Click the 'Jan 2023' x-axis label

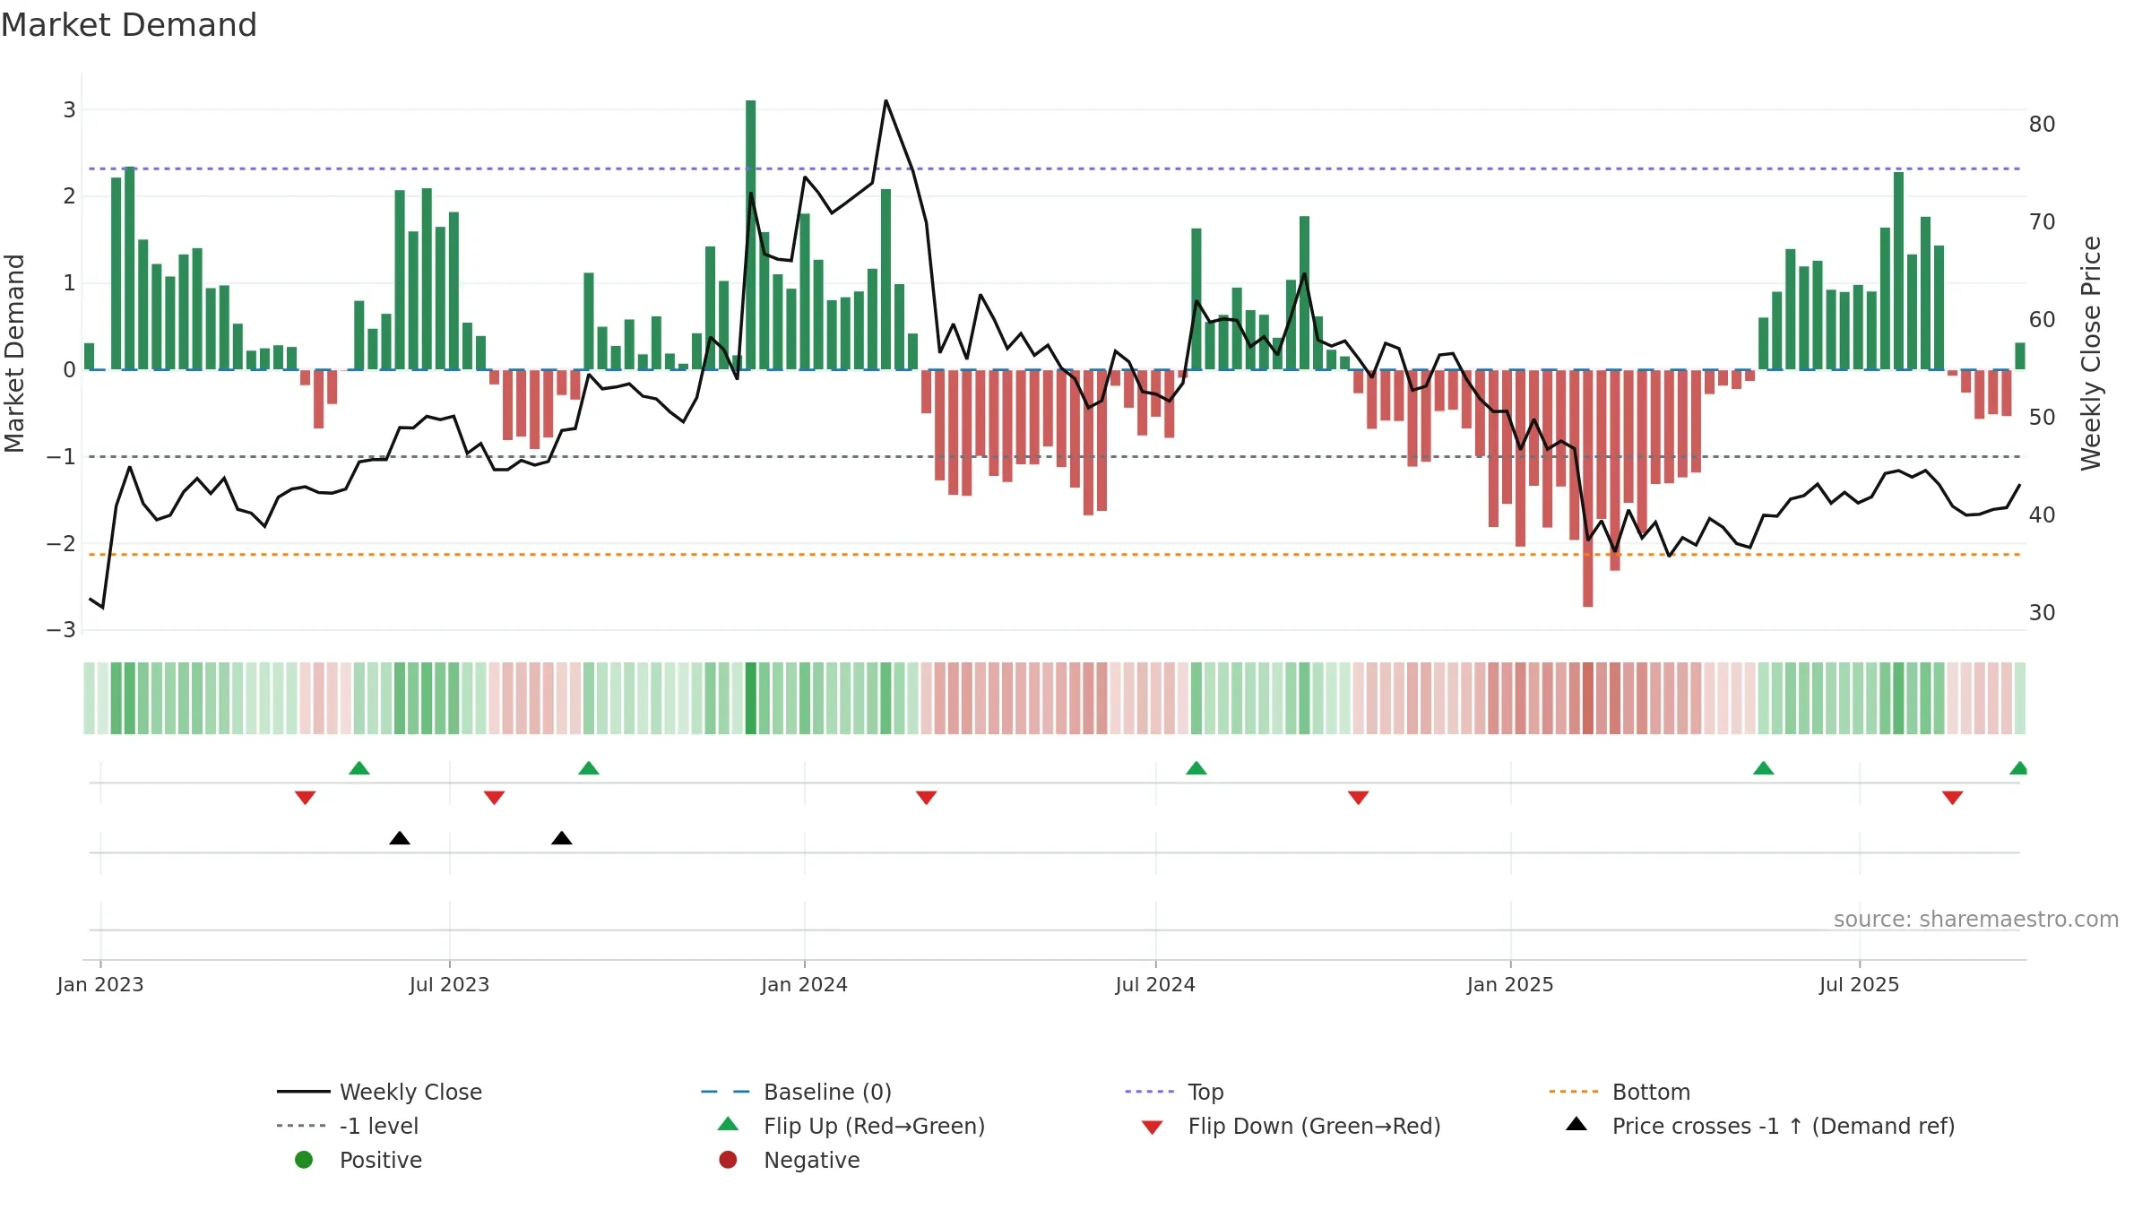point(100,984)
